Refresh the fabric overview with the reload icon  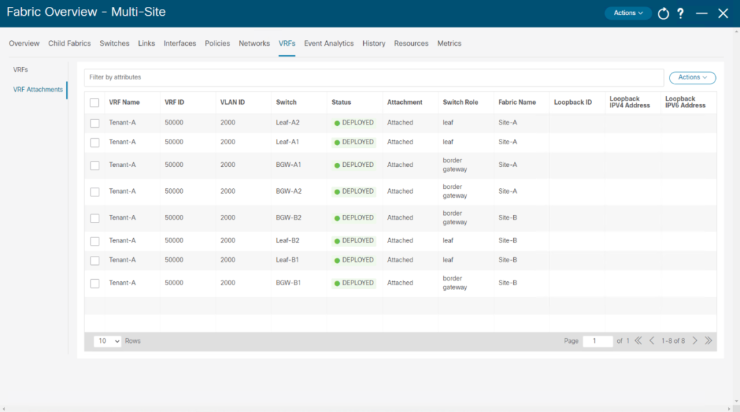pos(663,13)
